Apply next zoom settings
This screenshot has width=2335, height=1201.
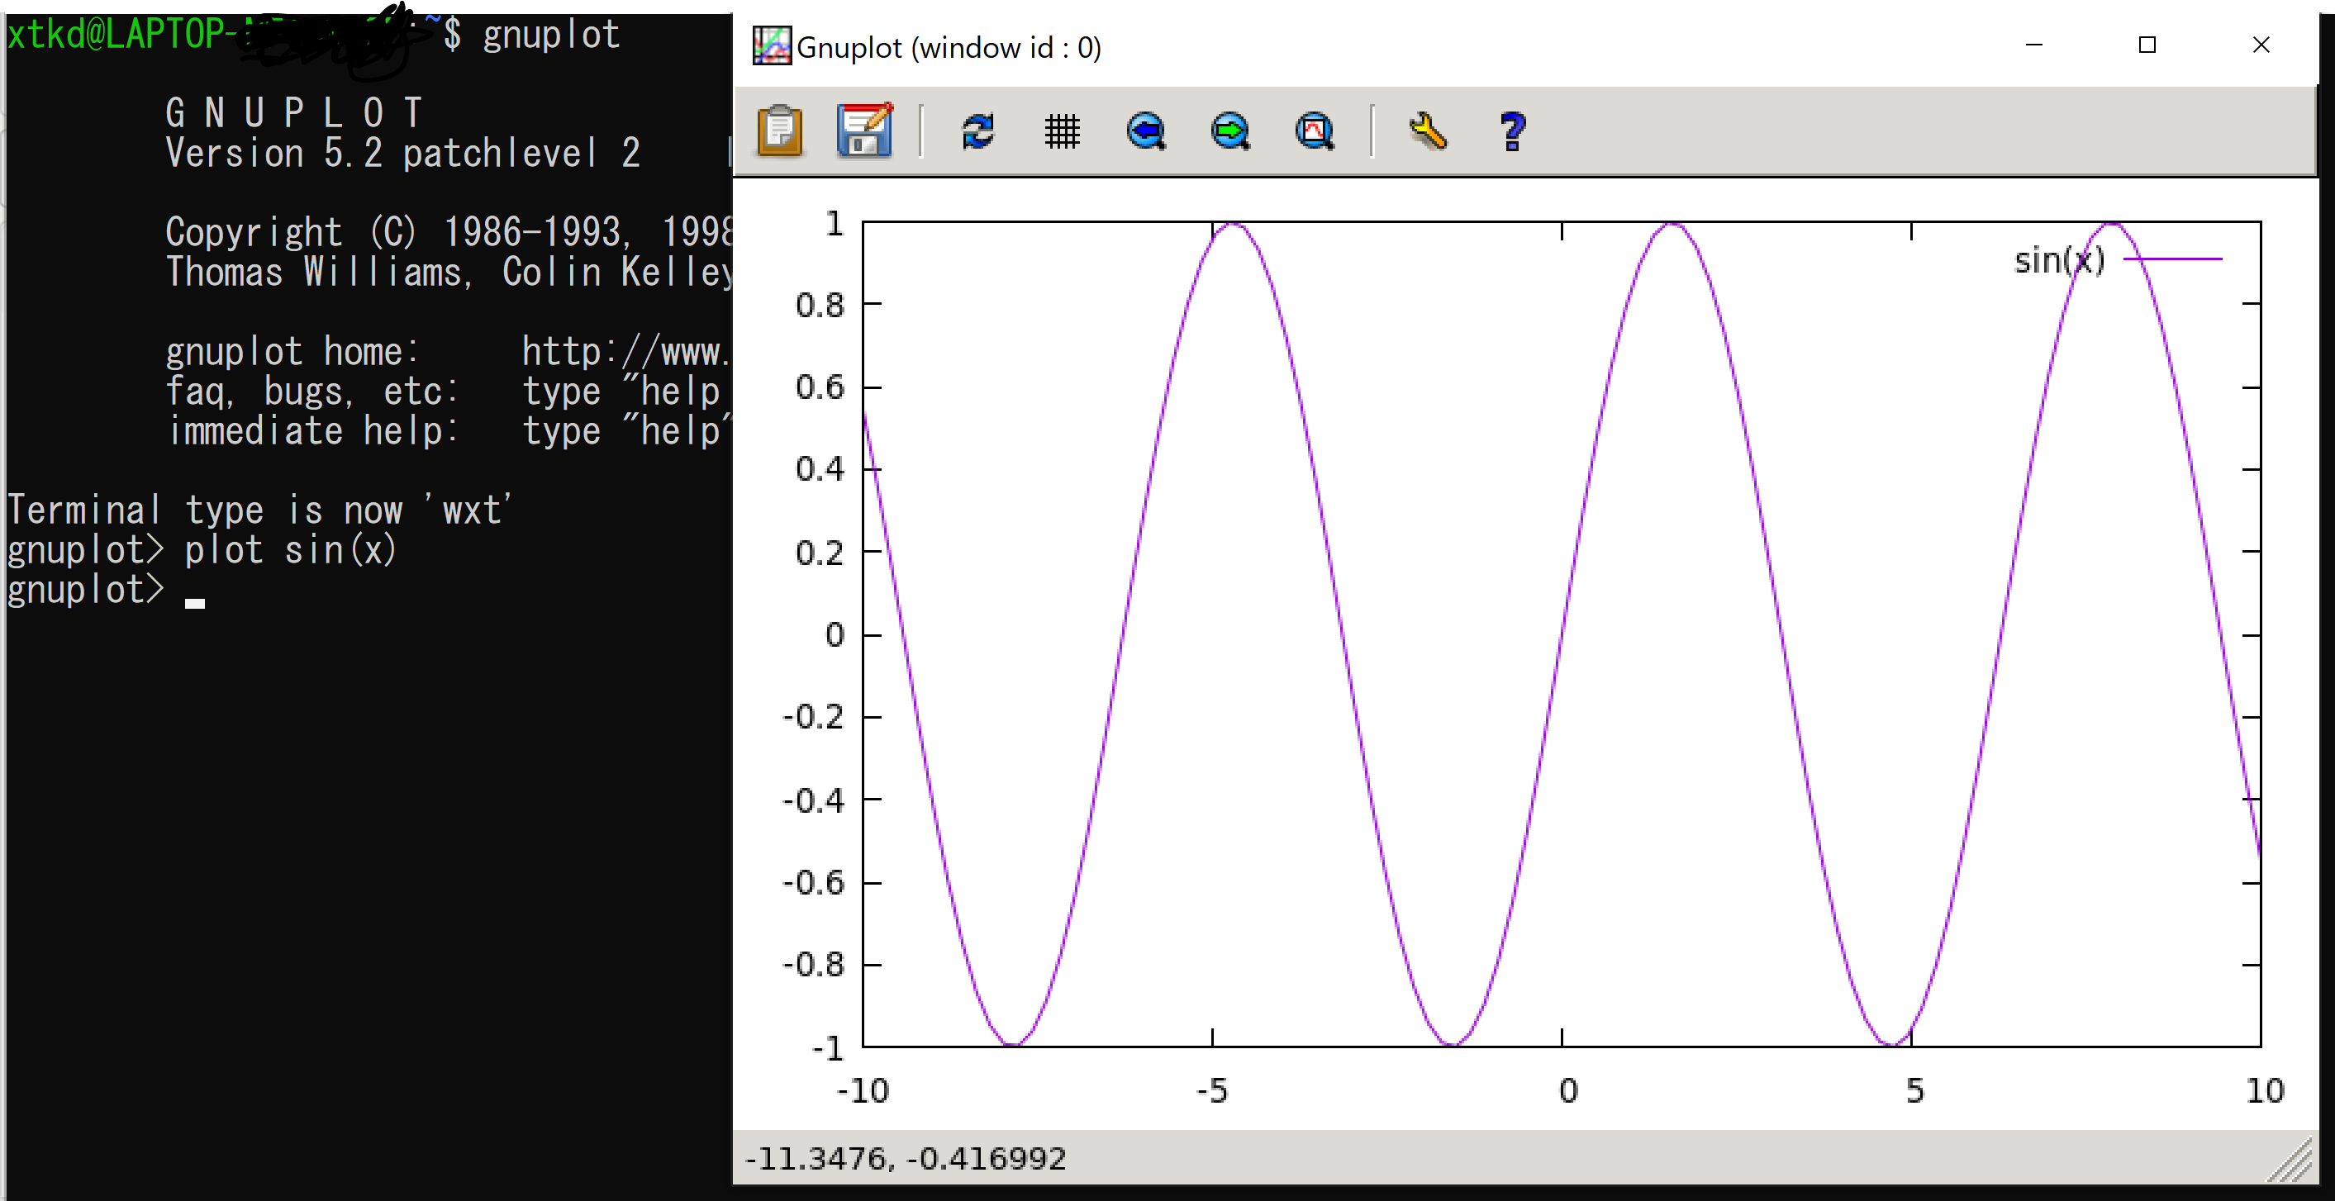click(1230, 131)
